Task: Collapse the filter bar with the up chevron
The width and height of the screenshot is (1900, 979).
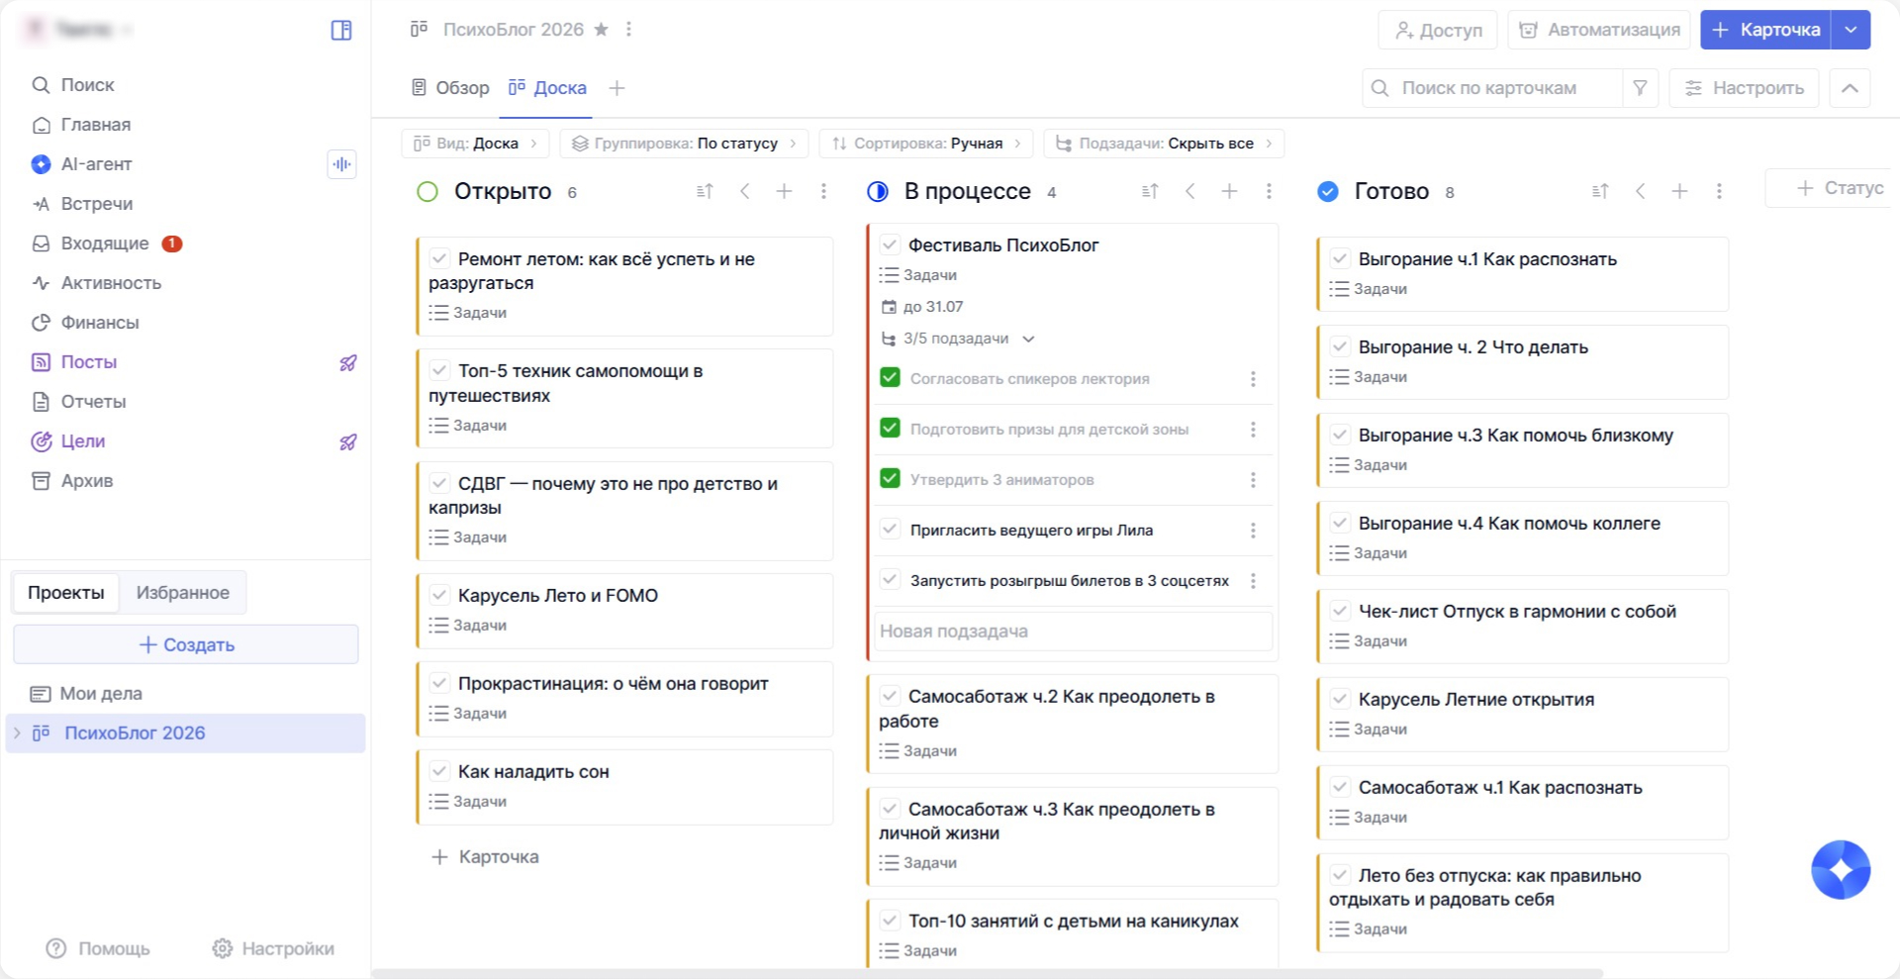Action: click(x=1850, y=88)
